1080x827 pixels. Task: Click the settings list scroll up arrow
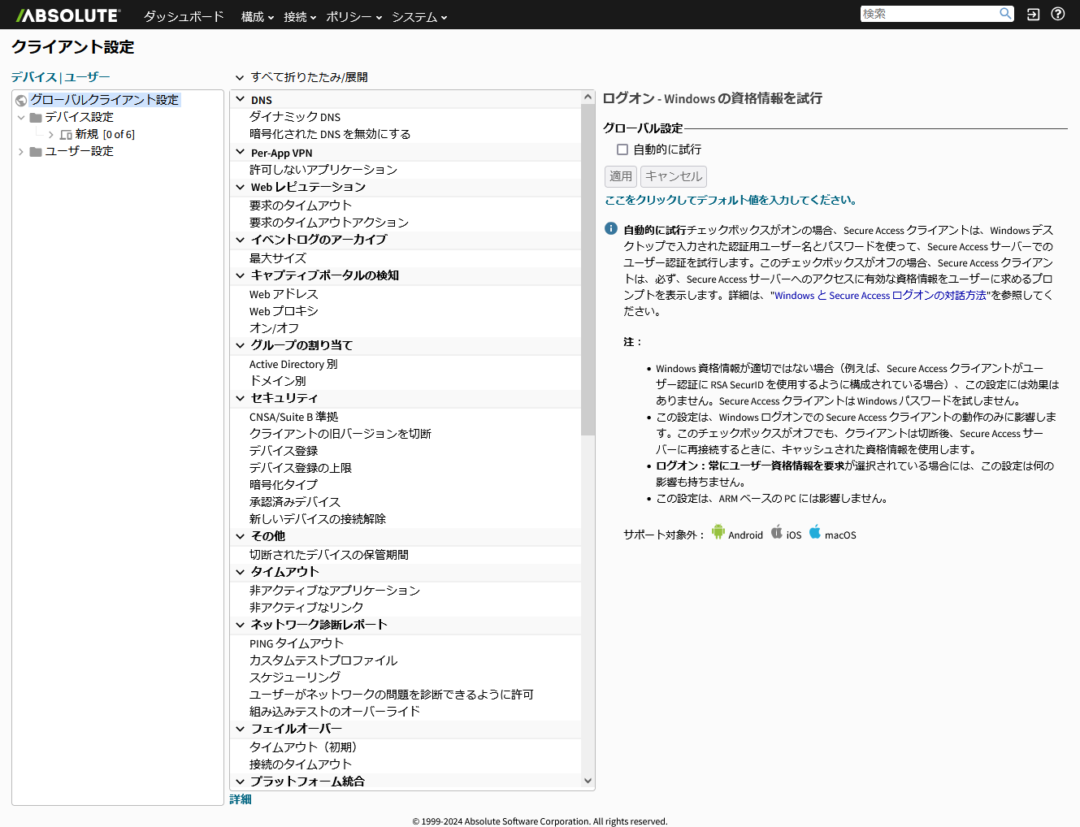point(588,97)
